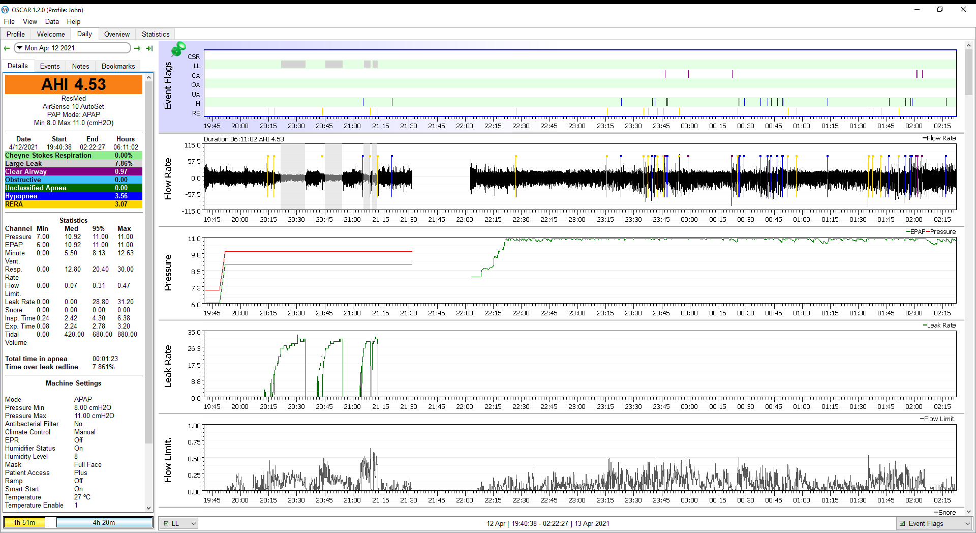The width and height of the screenshot is (976, 533).
Task: Click the first grey large-leak block in LL row
Action: (293, 64)
